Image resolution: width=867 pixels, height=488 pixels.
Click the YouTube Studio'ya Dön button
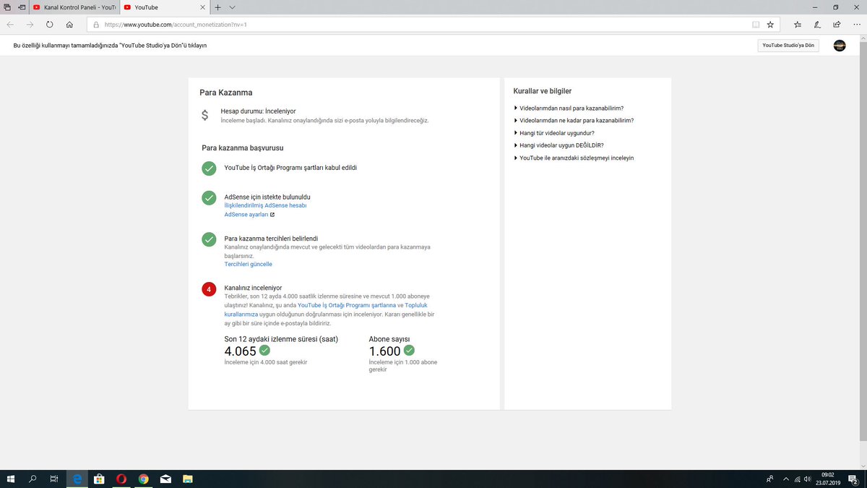coord(788,46)
